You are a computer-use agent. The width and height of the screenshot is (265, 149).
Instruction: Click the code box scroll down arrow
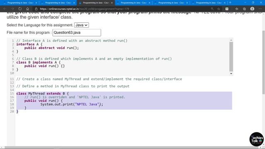click(x=231, y=74)
